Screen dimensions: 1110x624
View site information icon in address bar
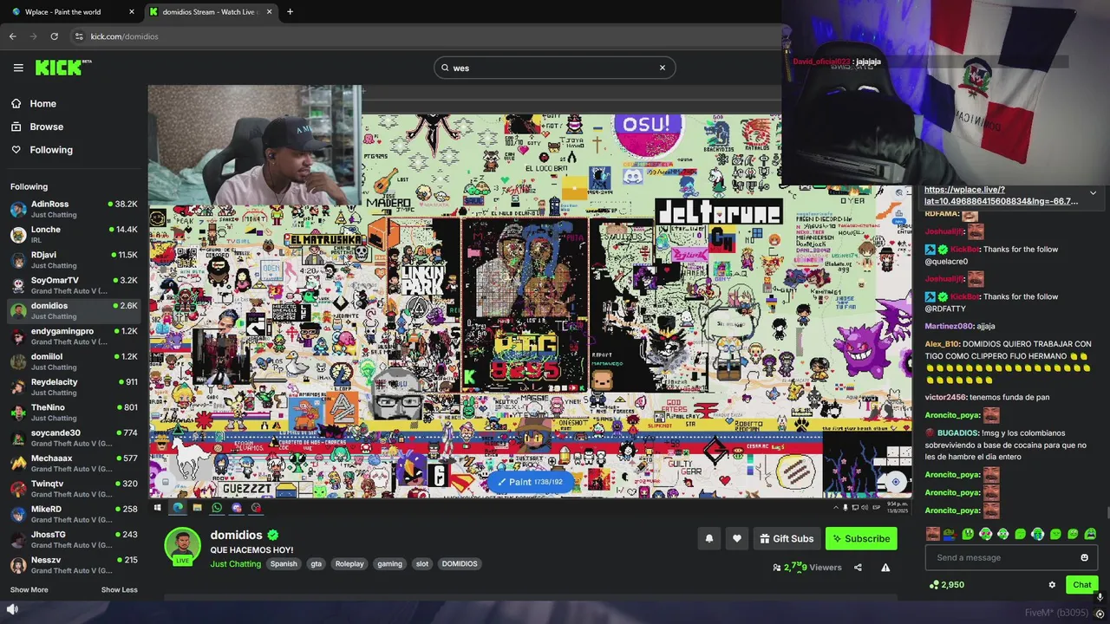pyautogui.click(x=79, y=36)
